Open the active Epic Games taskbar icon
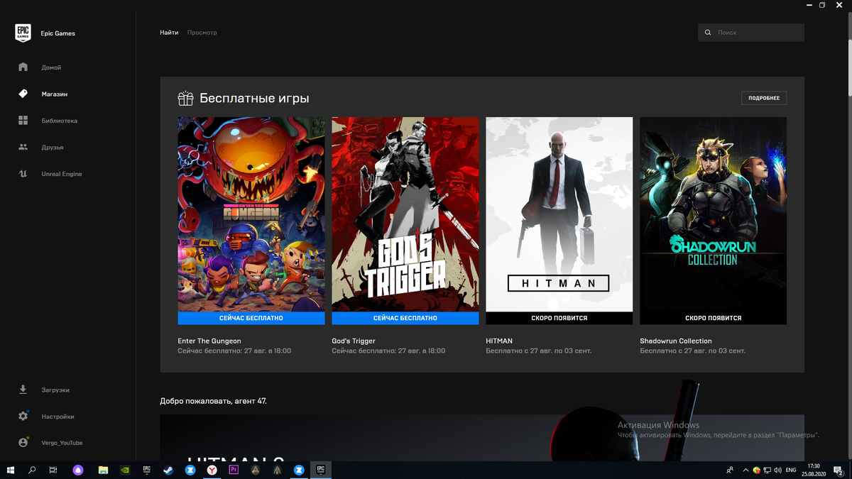 pyautogui.click(x=321, y=470)
